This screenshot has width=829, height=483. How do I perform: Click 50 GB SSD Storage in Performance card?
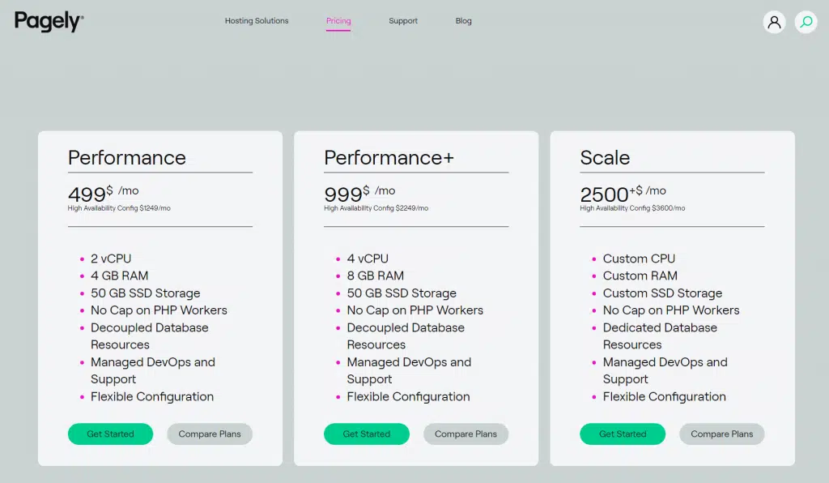click(146, 293)
